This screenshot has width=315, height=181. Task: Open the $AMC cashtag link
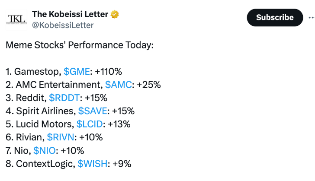pyautogui.click(x=118, y=85)
